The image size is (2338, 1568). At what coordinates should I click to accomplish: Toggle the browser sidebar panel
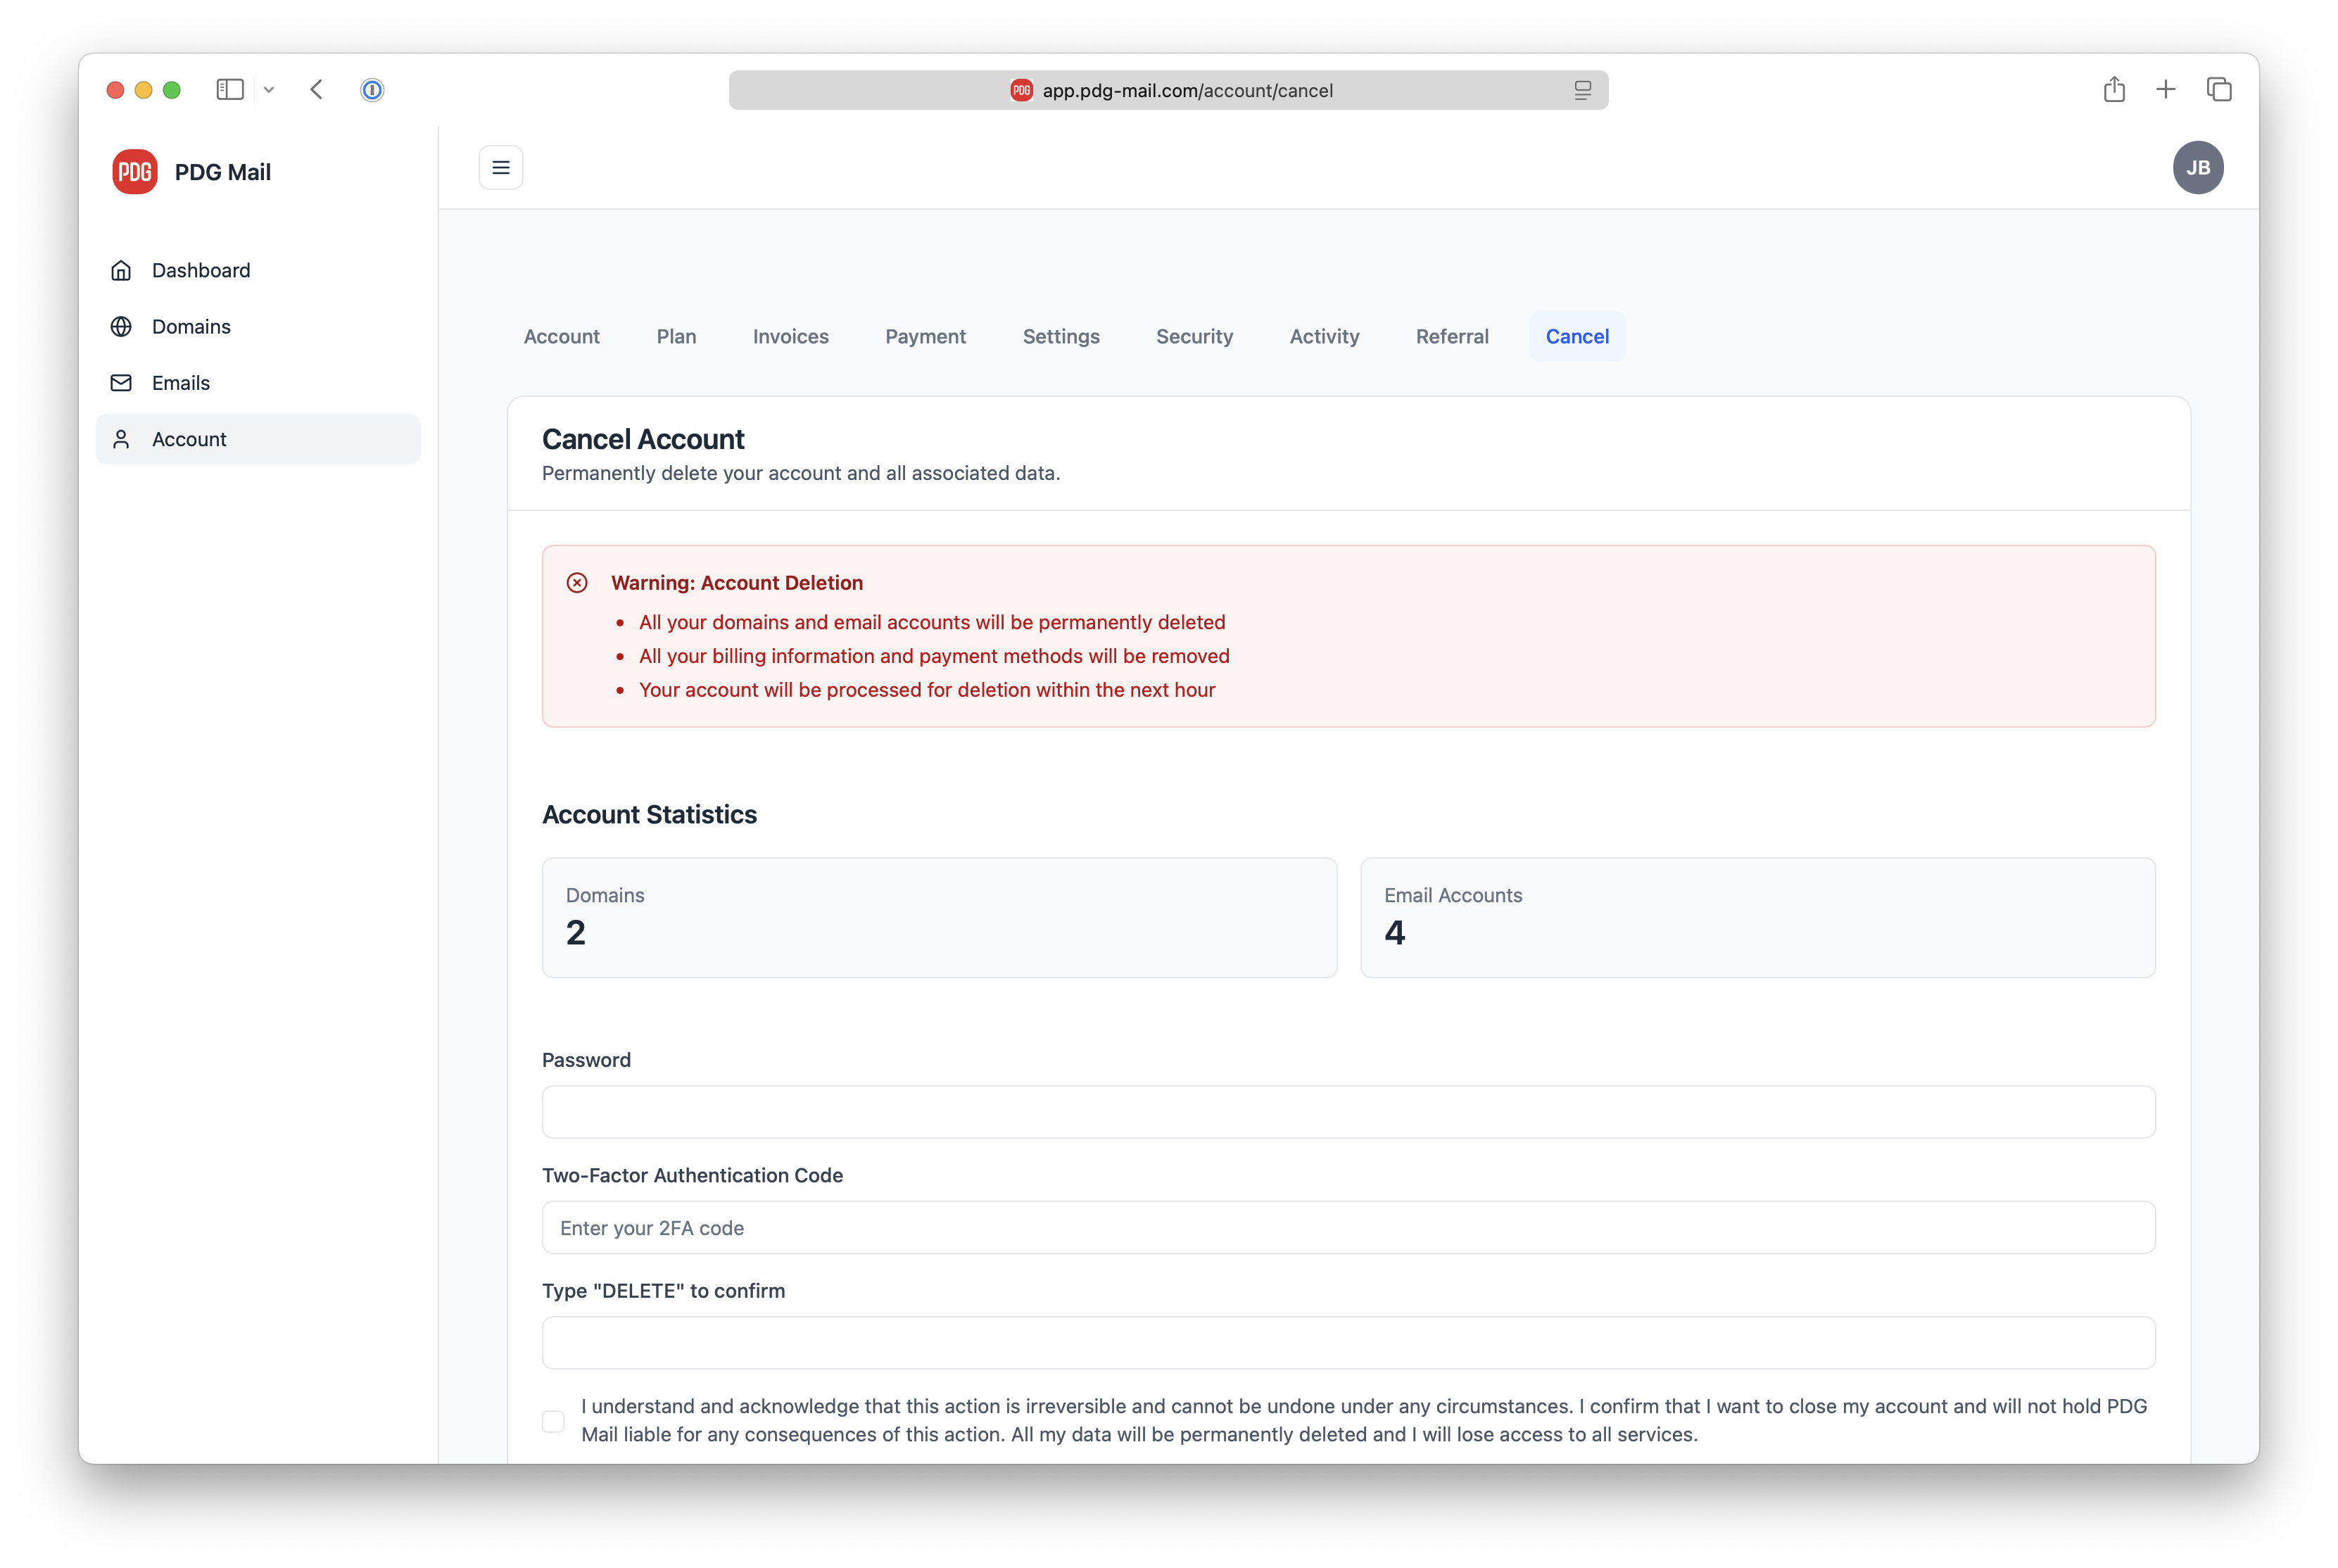point(229,89)
